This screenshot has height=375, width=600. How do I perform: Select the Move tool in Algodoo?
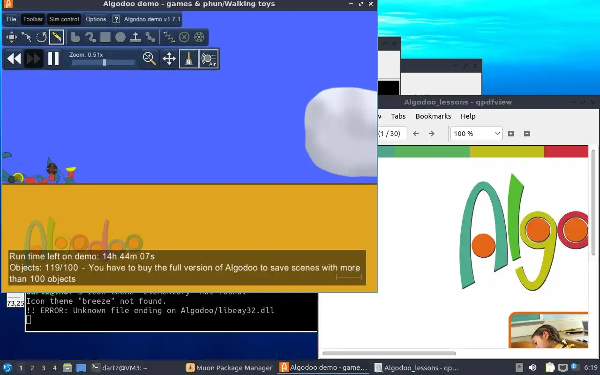click(x=11, y=37)
